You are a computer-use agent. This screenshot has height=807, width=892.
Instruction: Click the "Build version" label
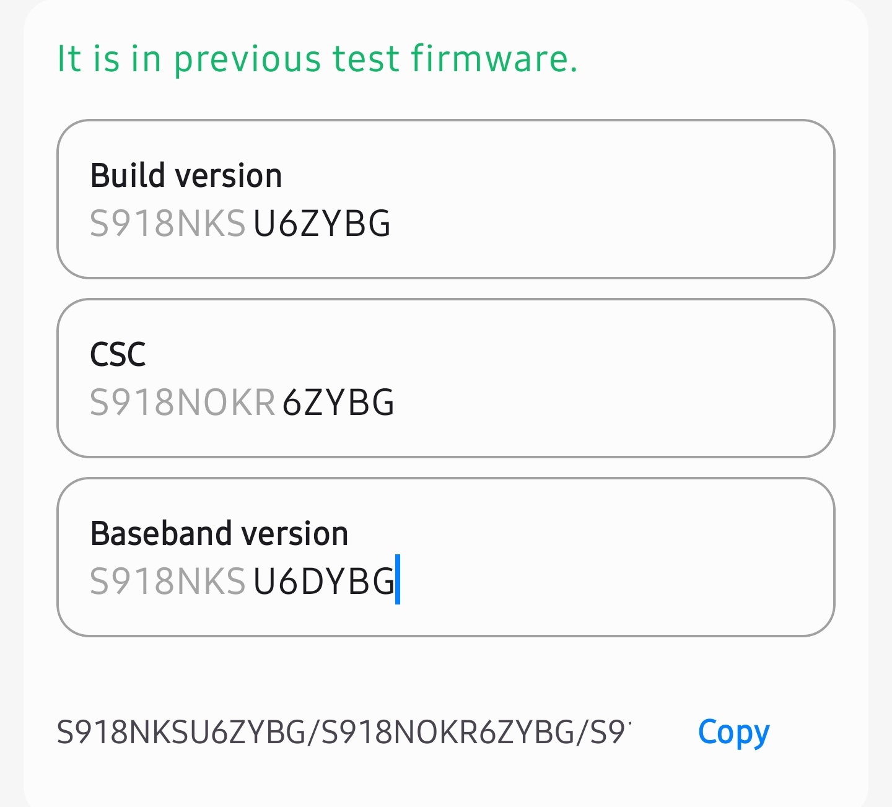pos(186,176)
